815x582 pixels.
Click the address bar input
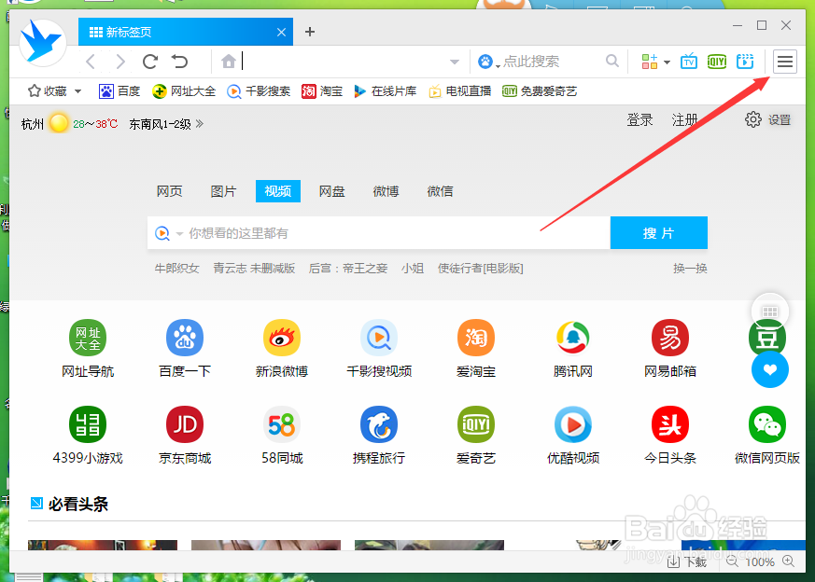click(343, 62)
